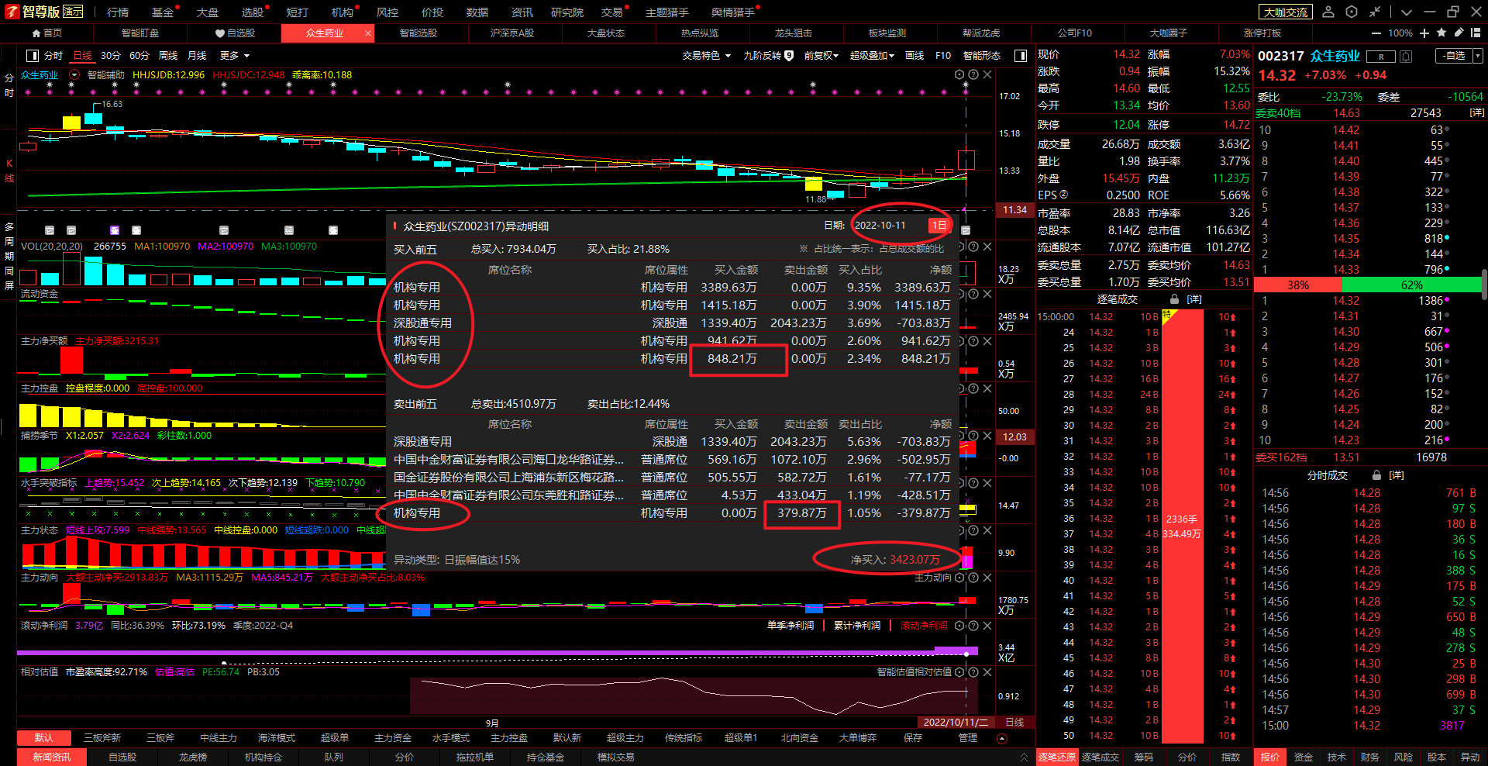Click the R badge next to 众生药业
The width and height of the screenshot is (1488, 766).
1380,57
